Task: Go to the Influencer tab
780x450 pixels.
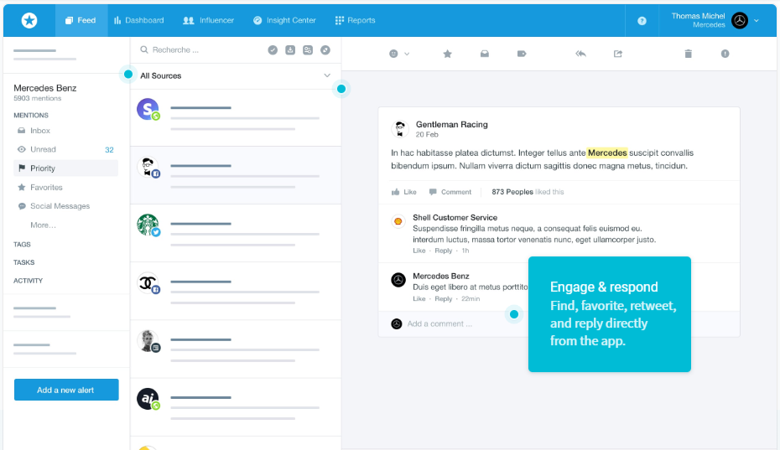Action: point(209,20)
